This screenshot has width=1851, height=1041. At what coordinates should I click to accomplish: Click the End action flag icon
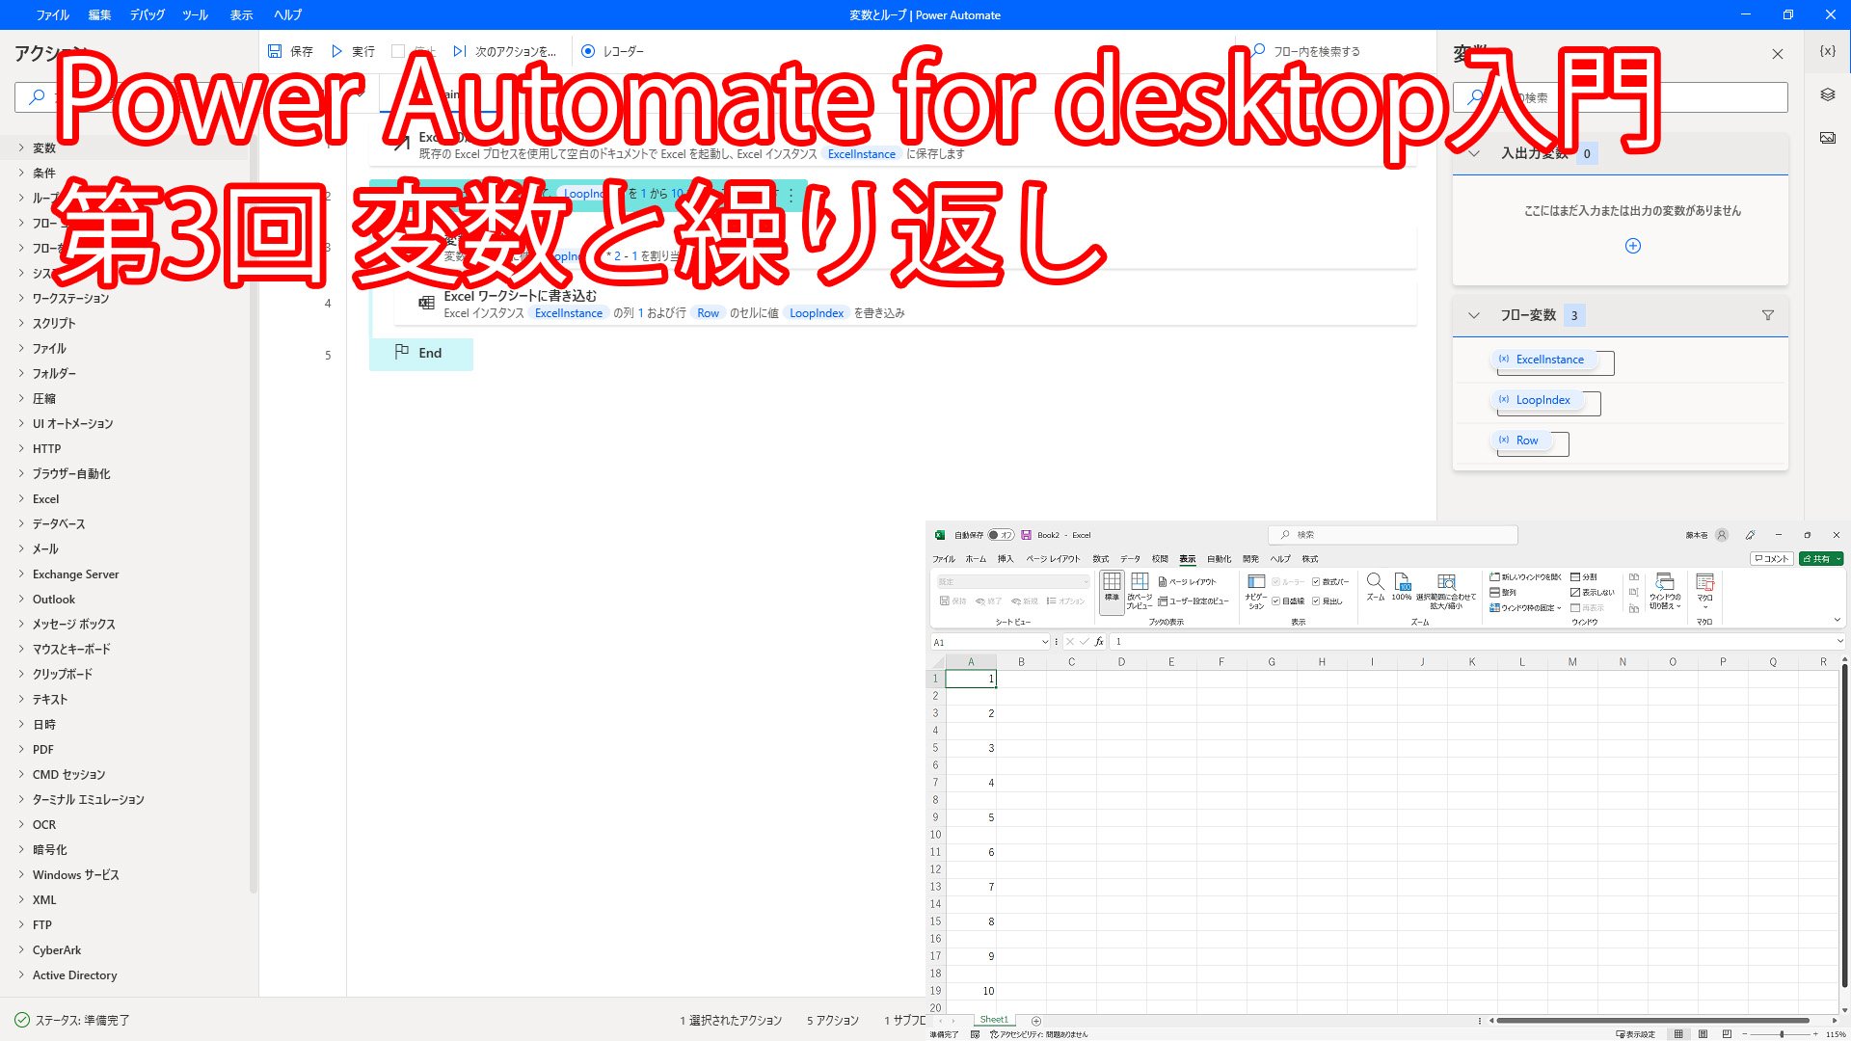coord(402,353)
